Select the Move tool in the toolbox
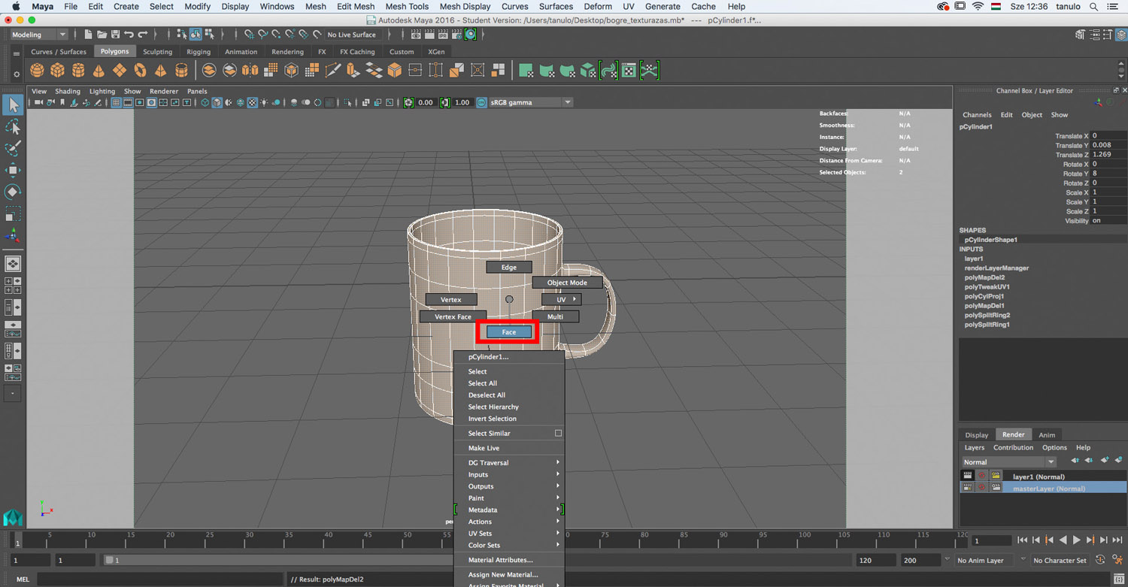The image size is (1128, 587). (x=13, y=170)
